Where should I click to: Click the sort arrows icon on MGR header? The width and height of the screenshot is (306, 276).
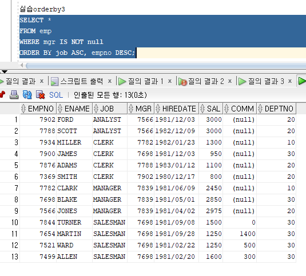131,109
